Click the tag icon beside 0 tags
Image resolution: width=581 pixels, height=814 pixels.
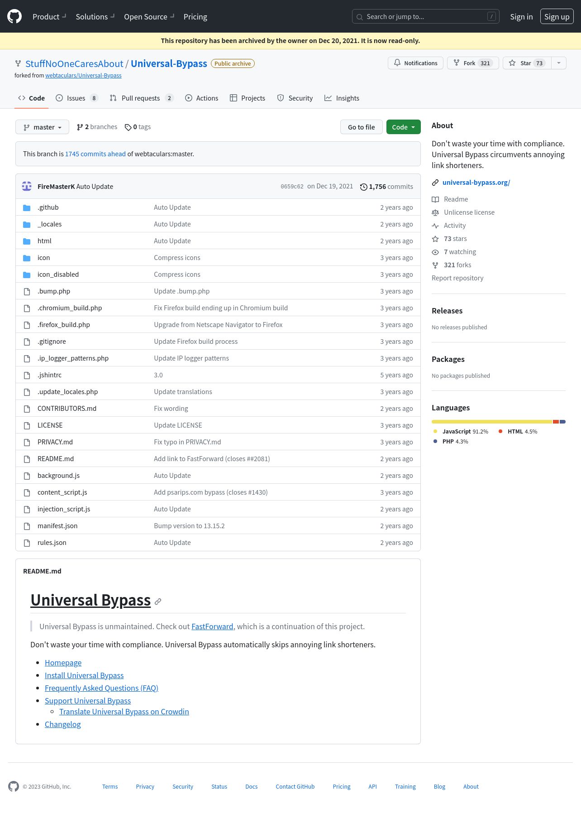coord(128,127)
